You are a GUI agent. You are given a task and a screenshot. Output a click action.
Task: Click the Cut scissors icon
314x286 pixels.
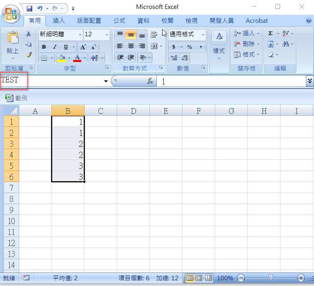[x=29, y=34]
